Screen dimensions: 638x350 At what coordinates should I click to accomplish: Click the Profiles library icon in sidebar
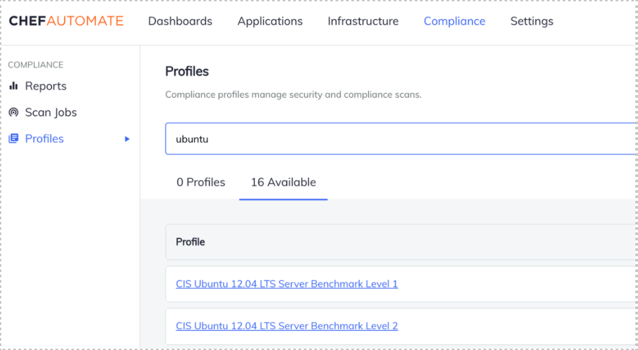pos(13,139)
